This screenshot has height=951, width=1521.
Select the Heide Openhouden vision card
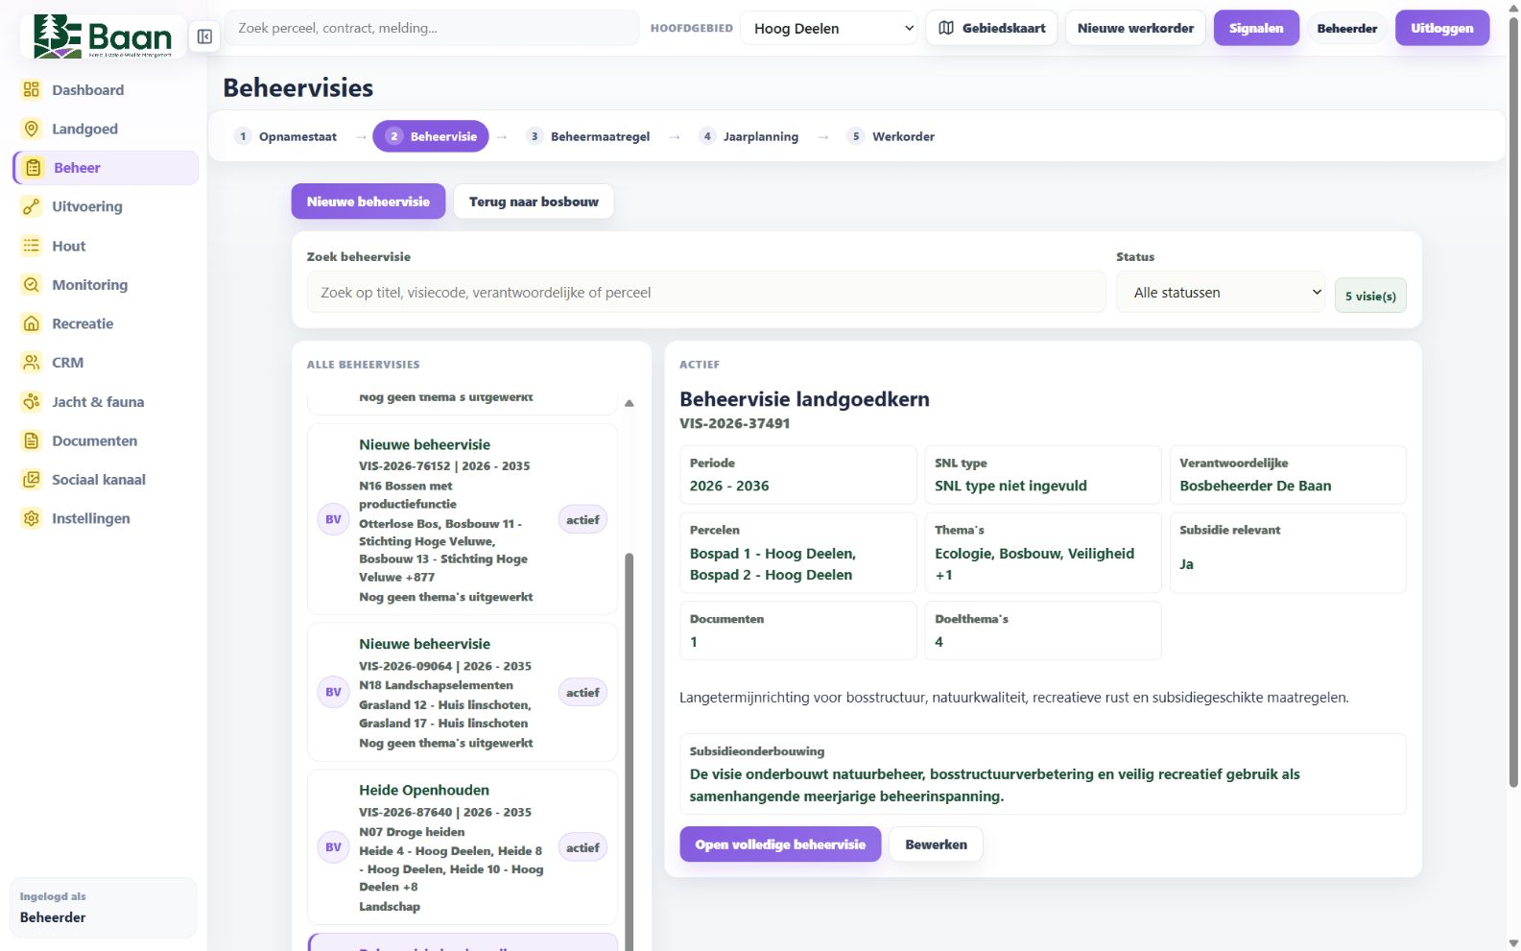tap(462, 847)
